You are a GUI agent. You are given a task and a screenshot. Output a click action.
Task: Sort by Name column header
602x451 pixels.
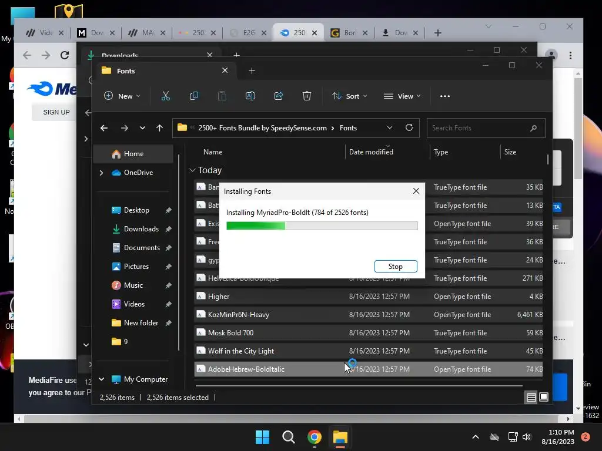click(213, 152)
